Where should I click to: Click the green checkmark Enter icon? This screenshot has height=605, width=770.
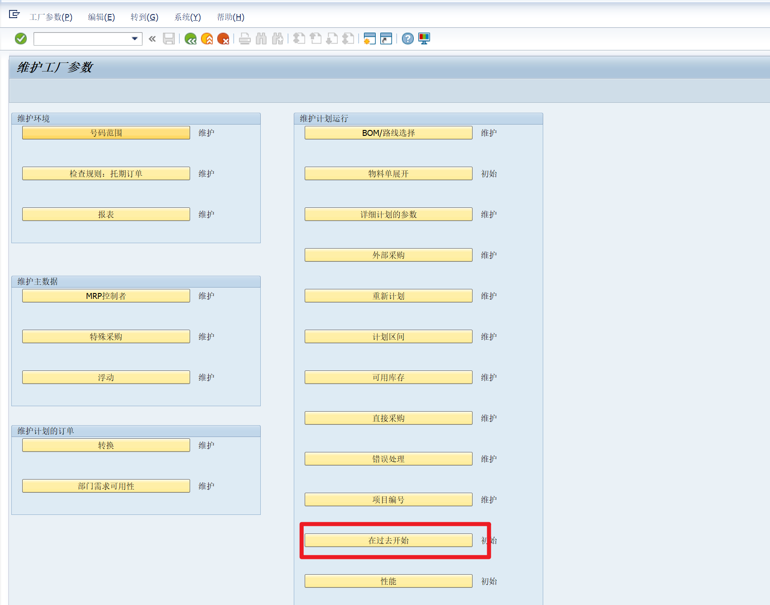21,38
